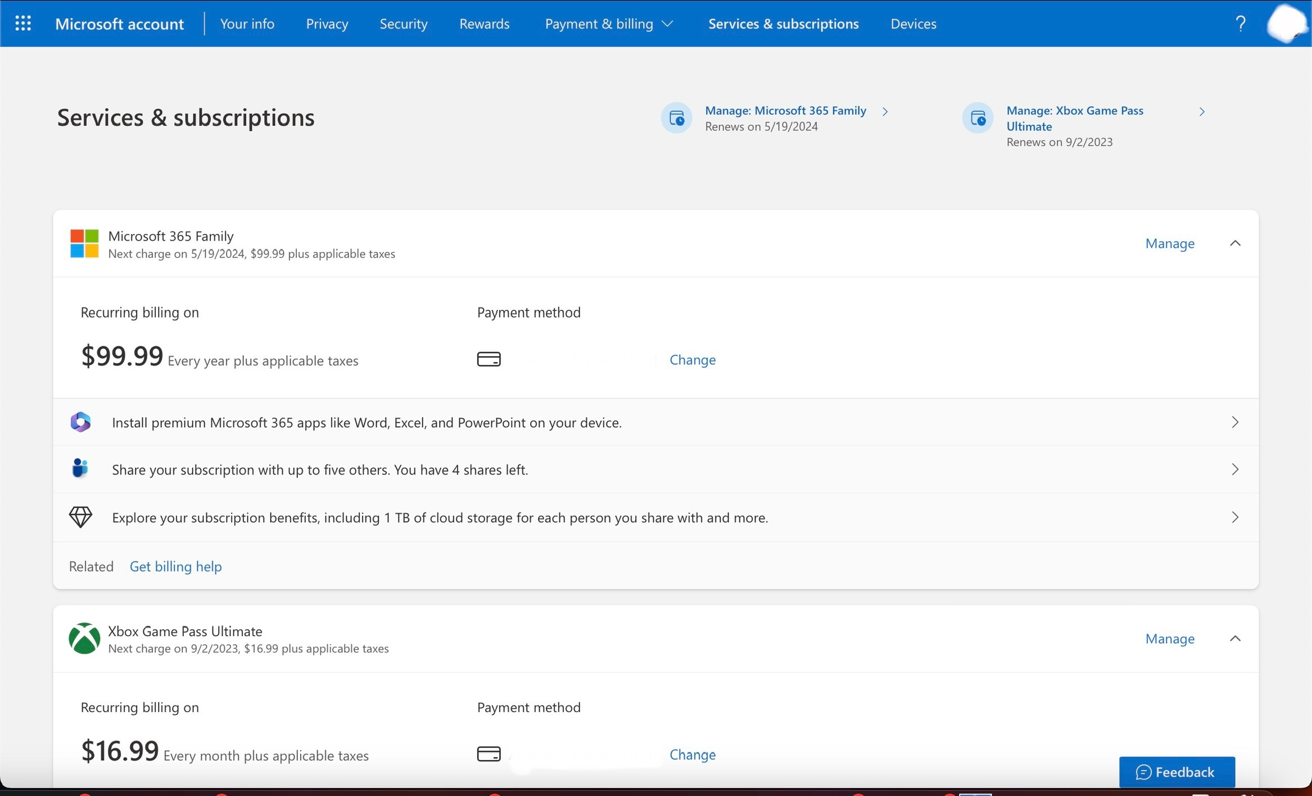
Task: Select Services & subscriptions in navigation
Action: pos(784,24)
